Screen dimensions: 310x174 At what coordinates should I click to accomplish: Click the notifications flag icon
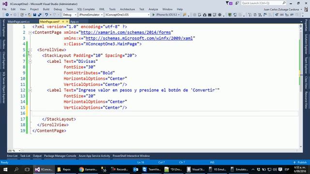coord(229,3)
